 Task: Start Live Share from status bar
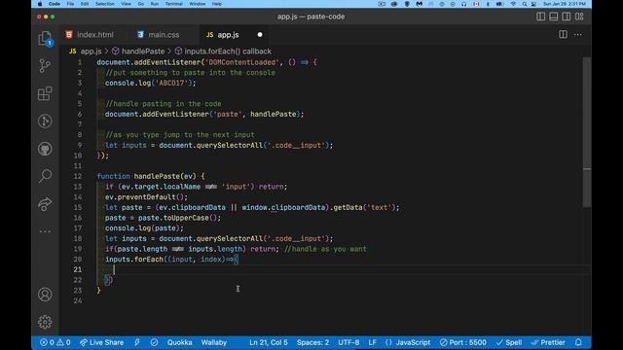click(x=101, y=342)
